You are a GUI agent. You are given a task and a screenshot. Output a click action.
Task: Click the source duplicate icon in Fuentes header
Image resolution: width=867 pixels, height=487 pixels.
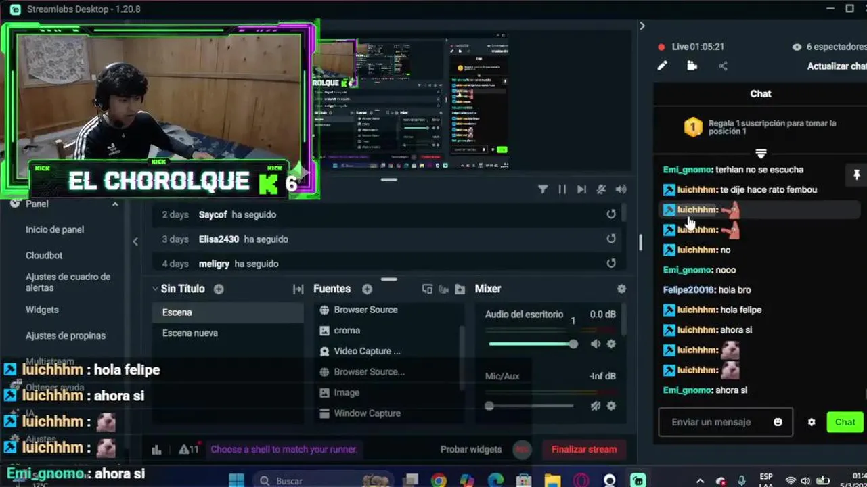pyautogui.click(x=427, y=289)
